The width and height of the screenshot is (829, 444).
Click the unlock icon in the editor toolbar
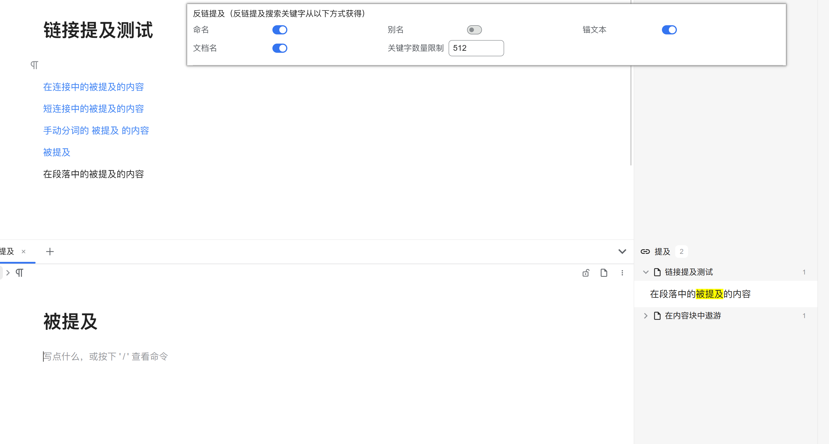pos(586,273)
